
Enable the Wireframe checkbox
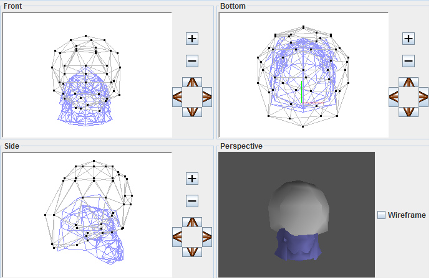click(x=381, y=215)
